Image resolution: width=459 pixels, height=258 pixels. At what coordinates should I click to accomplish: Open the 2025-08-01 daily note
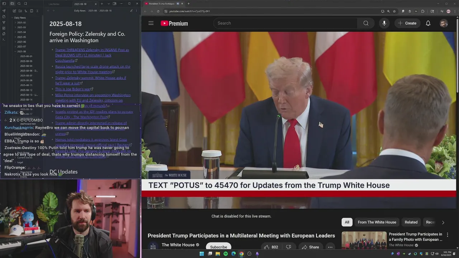pos(26,56)
